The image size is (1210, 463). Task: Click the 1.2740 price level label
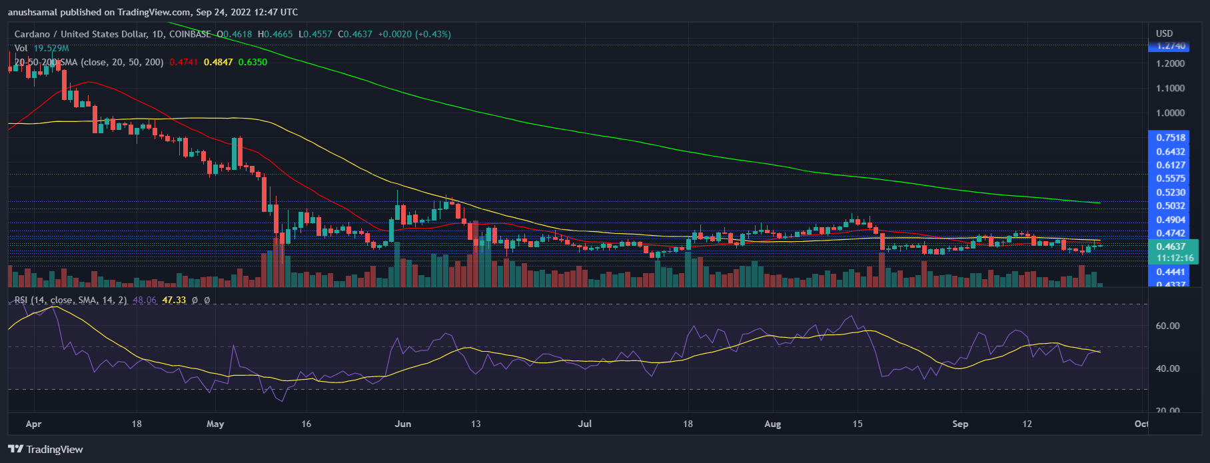coord(1171,46)
